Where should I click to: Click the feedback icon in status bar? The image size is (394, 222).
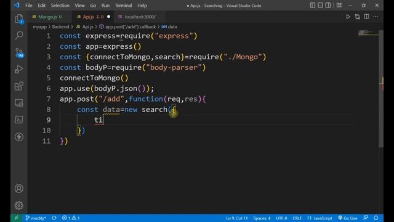366,218
